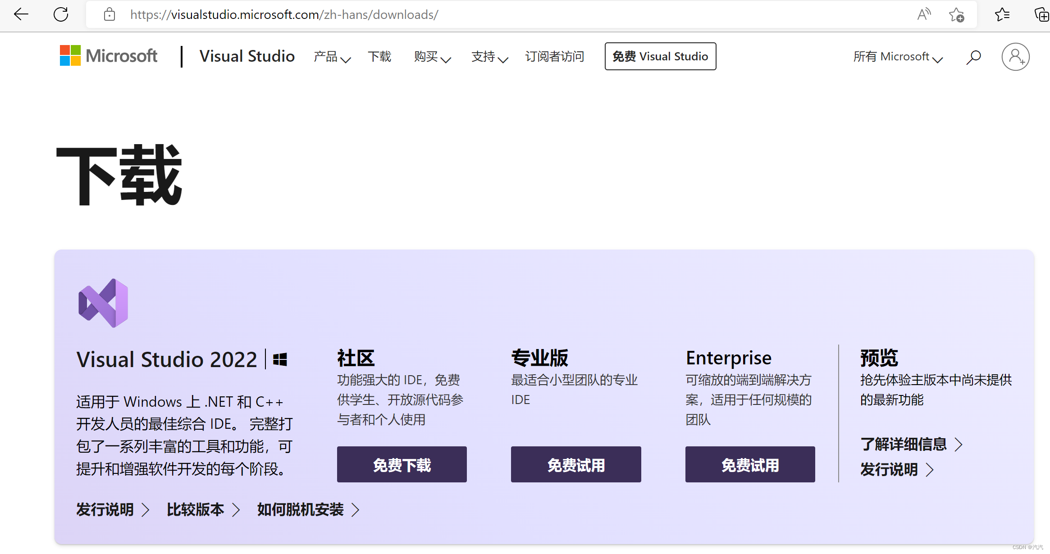Viewport: 1050px width, 554px height.
Task: Click 免费下载 for the Community edition
Action: pyautogui.click(x=402, y=464)
